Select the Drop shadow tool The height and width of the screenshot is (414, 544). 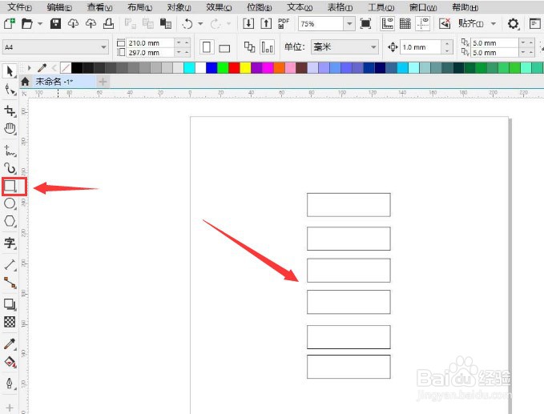(10, 304)
